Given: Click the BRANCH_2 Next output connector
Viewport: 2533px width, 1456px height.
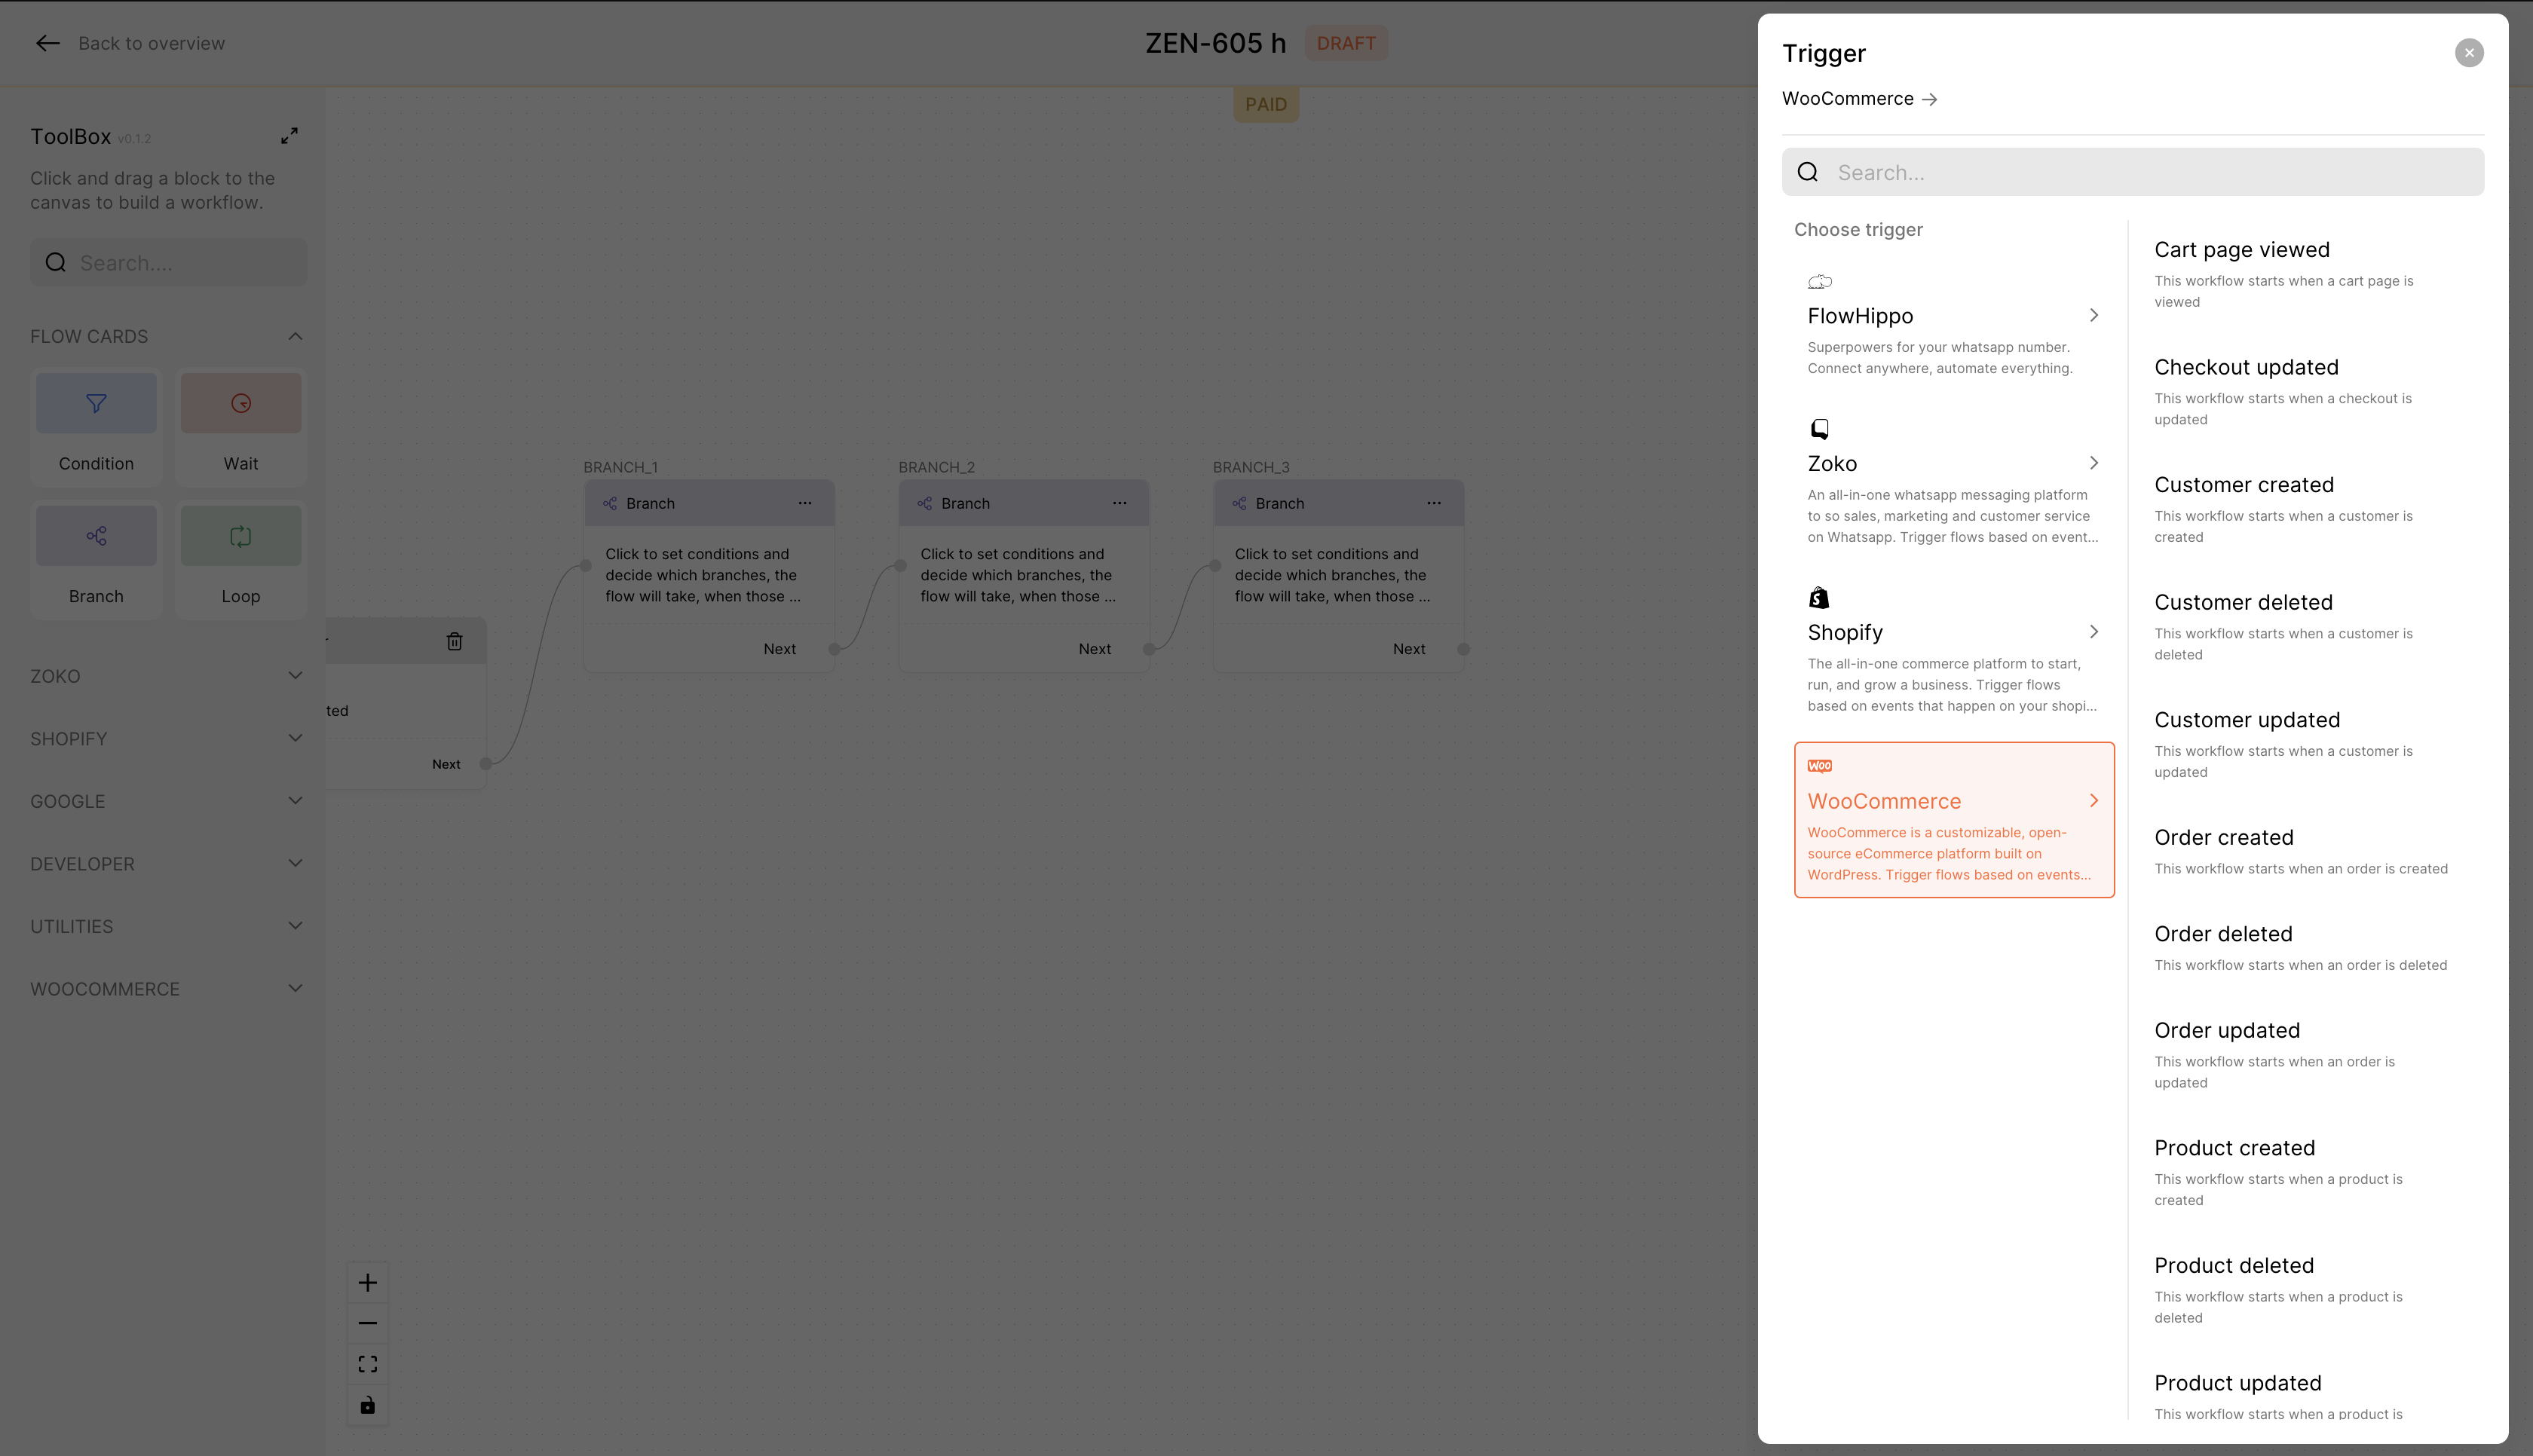Looking at the screenshot, I should pos(1150,649).
